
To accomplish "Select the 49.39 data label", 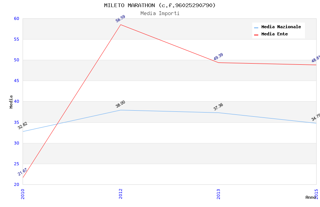I will click(x=218, y=57).
